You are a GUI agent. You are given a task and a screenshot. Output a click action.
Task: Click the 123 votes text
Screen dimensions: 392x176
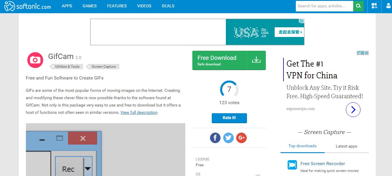click(229, 103)
